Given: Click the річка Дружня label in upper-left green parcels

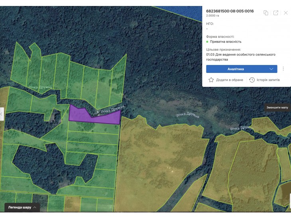Looking at the screenshot, I should tap(40, 87).
